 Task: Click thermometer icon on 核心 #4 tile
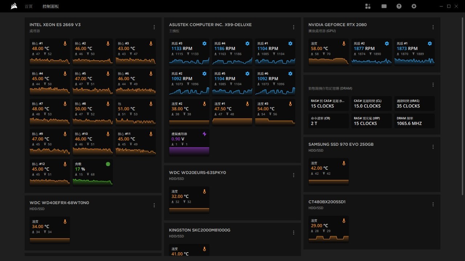65,74
